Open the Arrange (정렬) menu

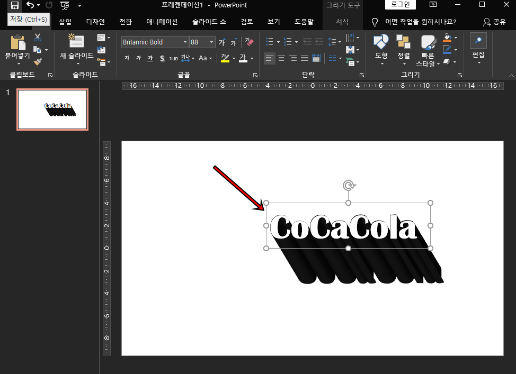(404, 49)
